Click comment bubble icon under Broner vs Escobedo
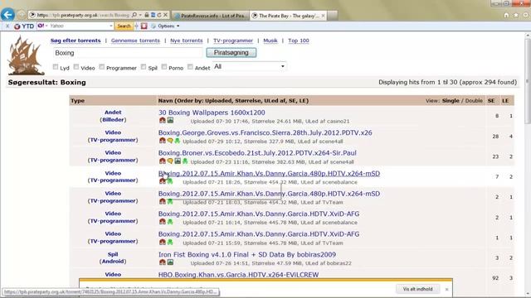This screenshot has height=298, width=531. pyautogui.click(x=170, y=161)
